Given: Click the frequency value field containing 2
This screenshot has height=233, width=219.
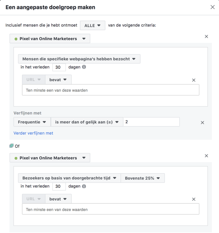Looking at the screenshot, I should click(151, 122).
